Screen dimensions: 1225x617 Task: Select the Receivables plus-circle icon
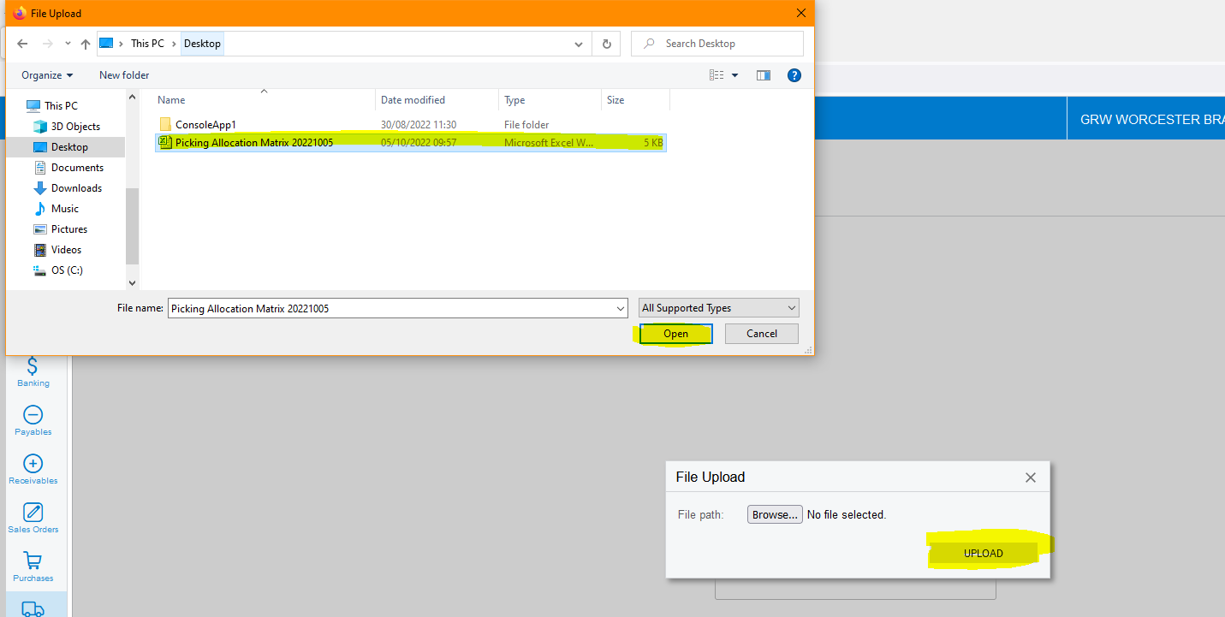(33, 464)
